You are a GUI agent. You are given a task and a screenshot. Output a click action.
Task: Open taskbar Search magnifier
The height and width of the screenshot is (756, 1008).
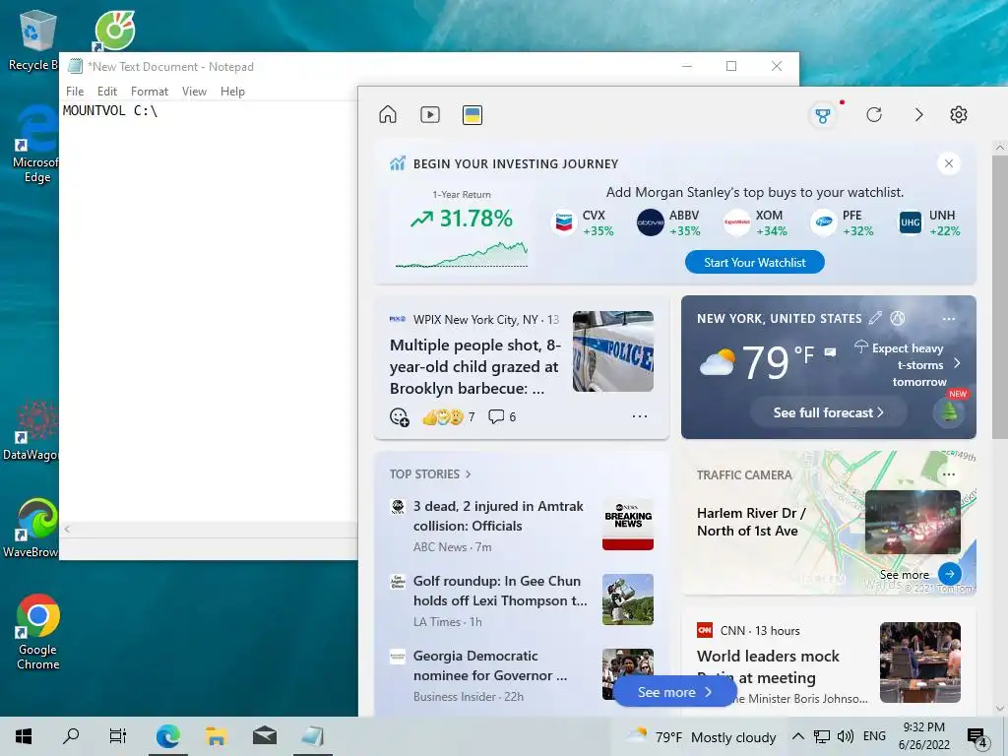[x=71, y=736]
